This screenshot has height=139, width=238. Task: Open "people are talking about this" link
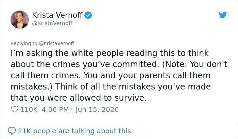pos(82,131)
